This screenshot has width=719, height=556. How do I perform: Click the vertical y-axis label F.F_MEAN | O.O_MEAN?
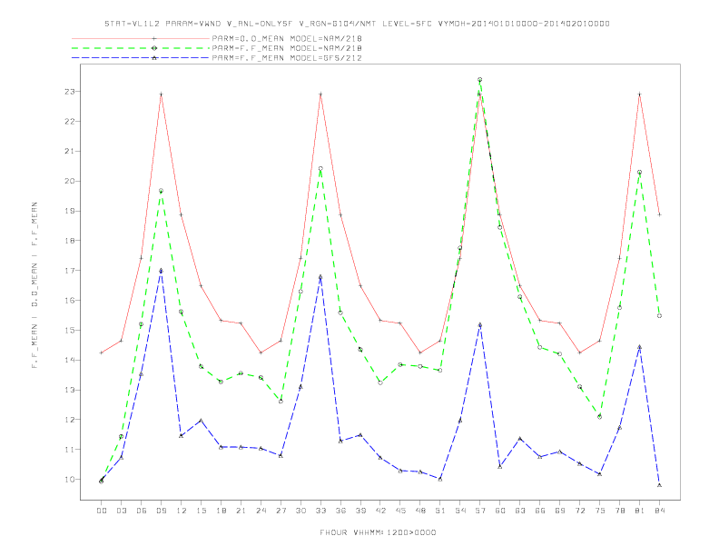pyautogui.click(x=34, y=285)
